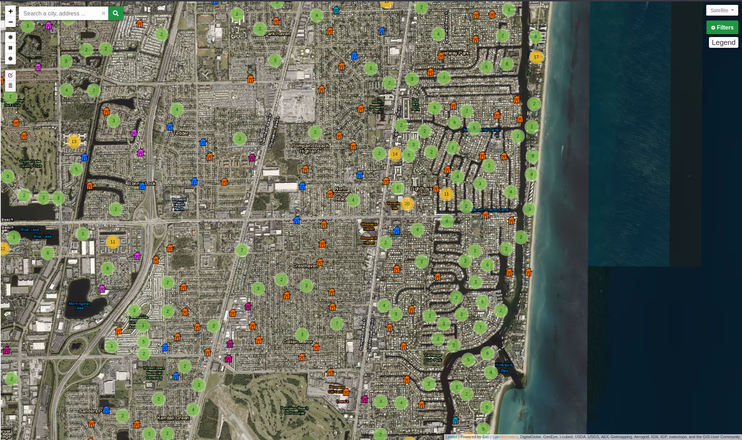Zoom in the map
Viewport: 742px width, 440px height.
point(10,11)
